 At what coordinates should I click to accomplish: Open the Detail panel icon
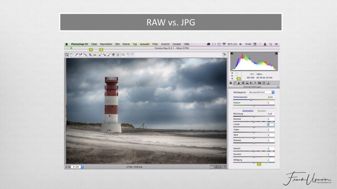[x=239, y=83]
